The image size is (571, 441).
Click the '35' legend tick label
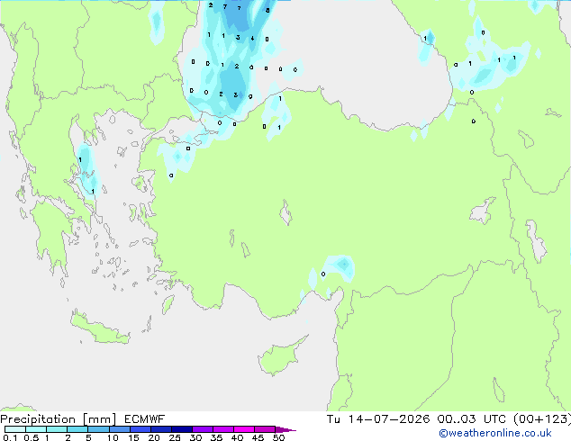click(x=216, y=437)
